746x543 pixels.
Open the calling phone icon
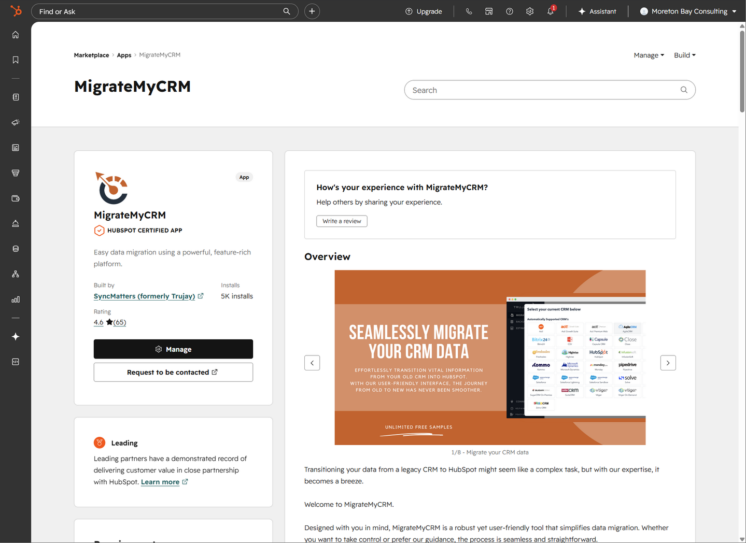point(469,11)
